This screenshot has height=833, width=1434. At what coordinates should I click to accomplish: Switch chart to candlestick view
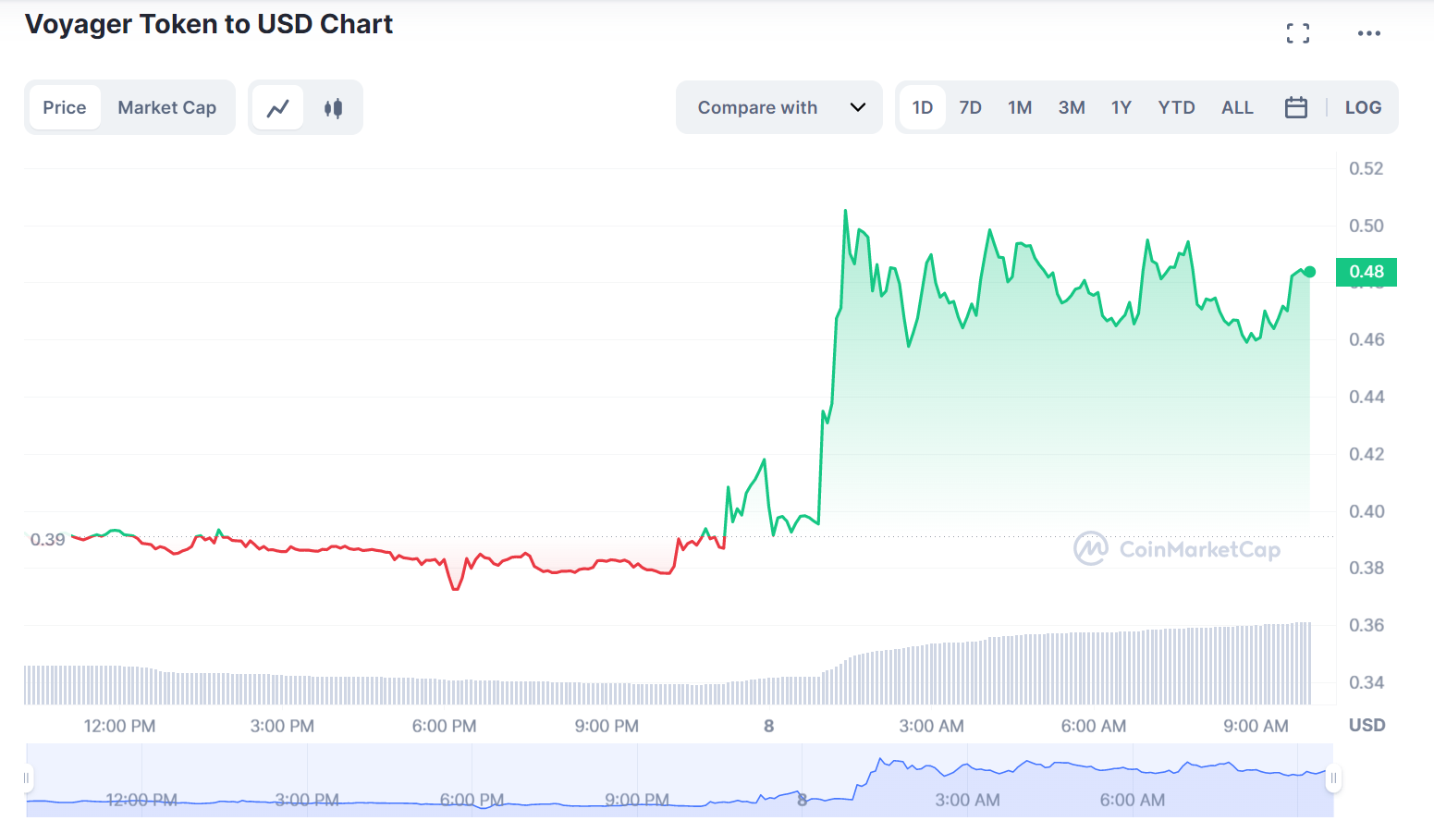[x=334, y=107]
